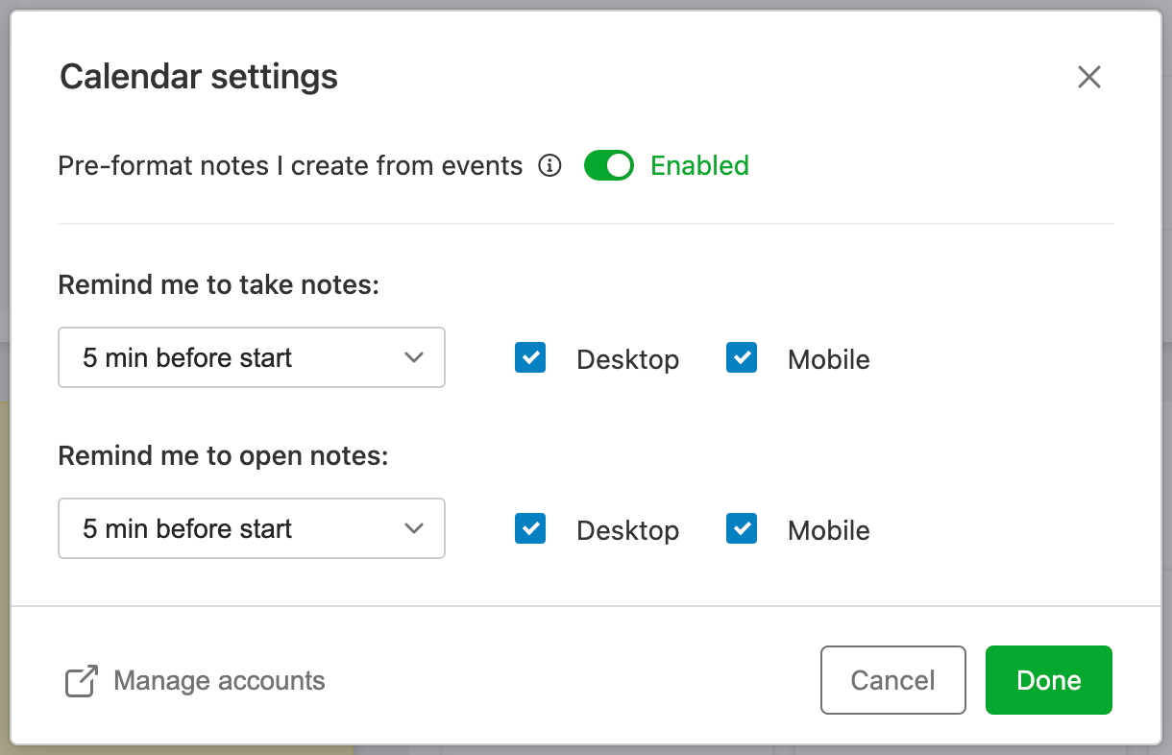The width and height of the screenshot is (1172, 755).
Task: Click the chevron arrow in open notes dropdown
Action: (414, 528)
